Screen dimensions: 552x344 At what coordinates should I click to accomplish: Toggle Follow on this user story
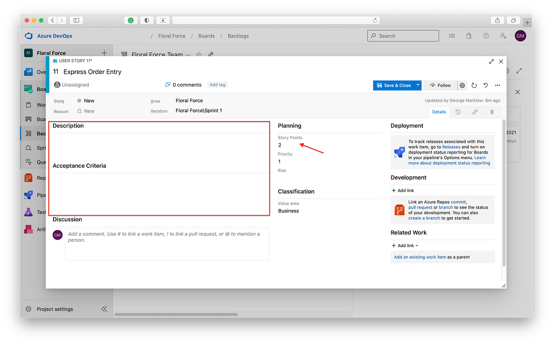440,85
